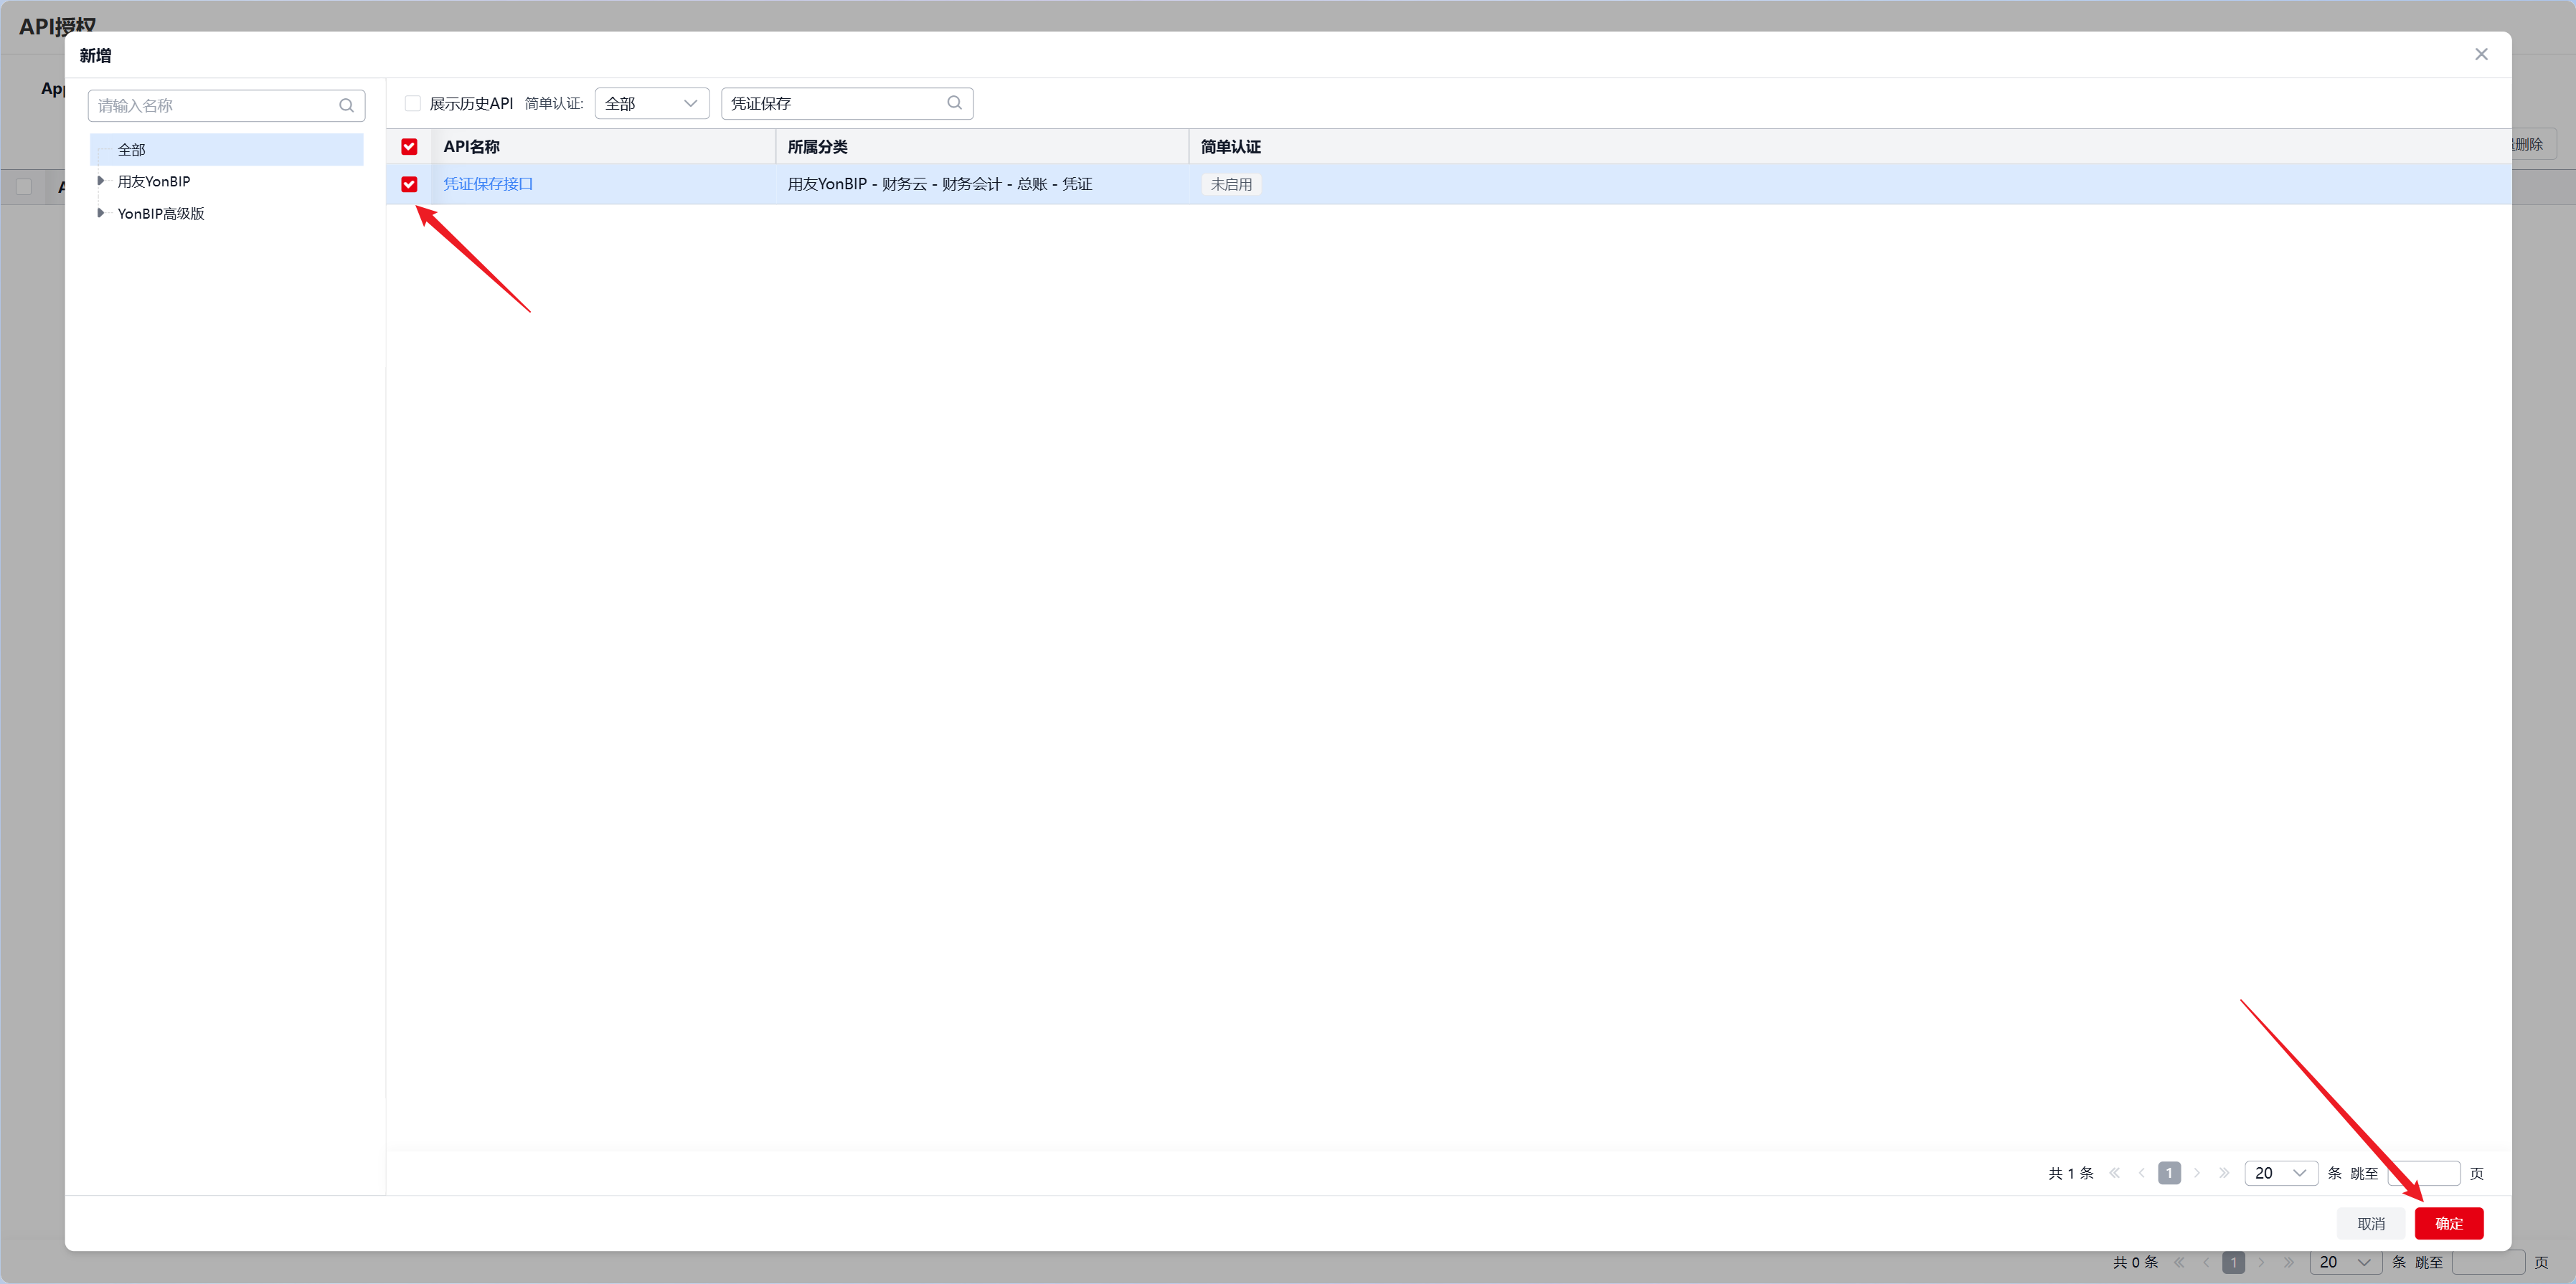Screen dimensions: 2576x1284
Task: Close the 新增 dialog with X
Action: pos(2481,54)
